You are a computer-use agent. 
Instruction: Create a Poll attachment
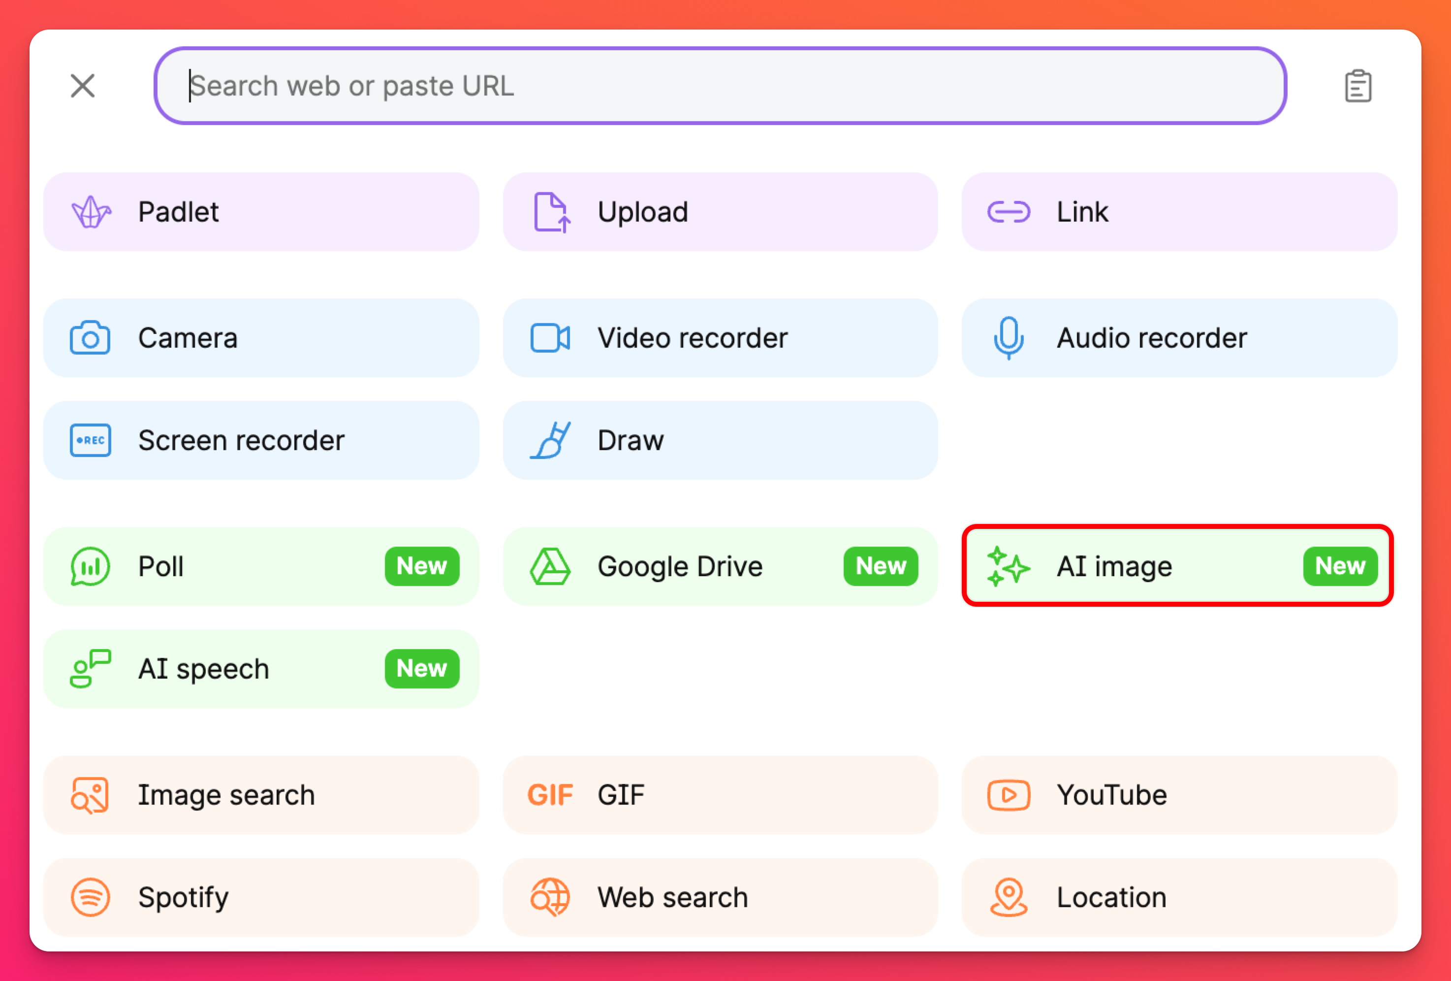[261, 566]
